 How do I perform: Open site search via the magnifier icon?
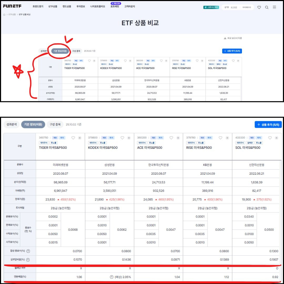[x=267, y=7]
